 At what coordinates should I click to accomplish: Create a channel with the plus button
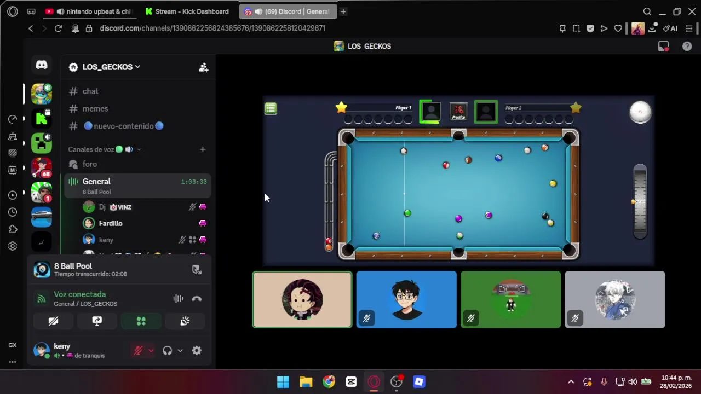pyautogui.click(x=203, y=149)
